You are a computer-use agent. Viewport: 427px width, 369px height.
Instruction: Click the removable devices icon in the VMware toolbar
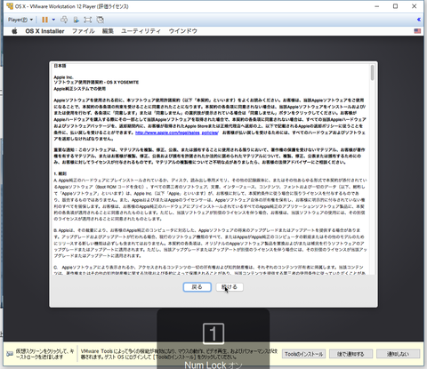click(x=77, y=20)
